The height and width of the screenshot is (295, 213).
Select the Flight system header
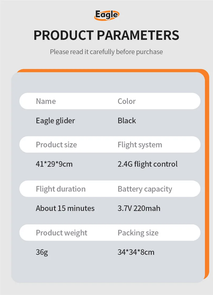(x=140, y=145)
